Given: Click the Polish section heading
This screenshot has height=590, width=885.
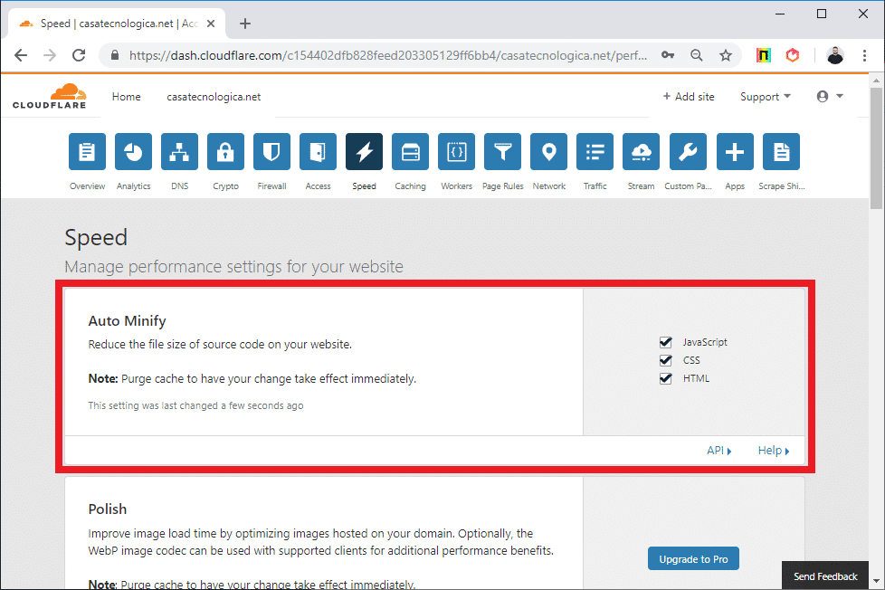Looking at the screenshot, I should [108, 509].
